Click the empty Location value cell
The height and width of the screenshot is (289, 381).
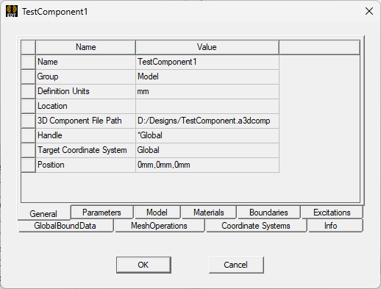207,106
